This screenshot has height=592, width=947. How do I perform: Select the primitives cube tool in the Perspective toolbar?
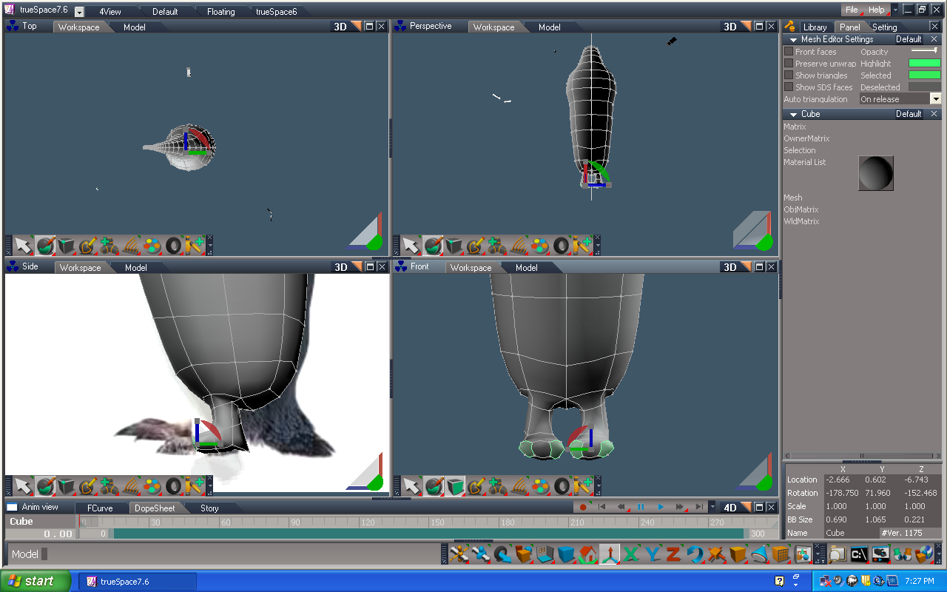coord(454,245)
